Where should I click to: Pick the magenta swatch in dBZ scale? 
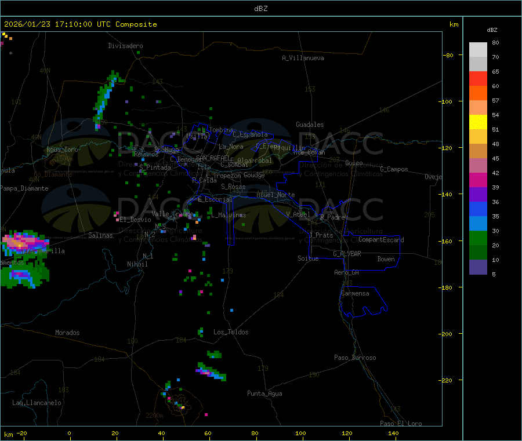[478, 180]
